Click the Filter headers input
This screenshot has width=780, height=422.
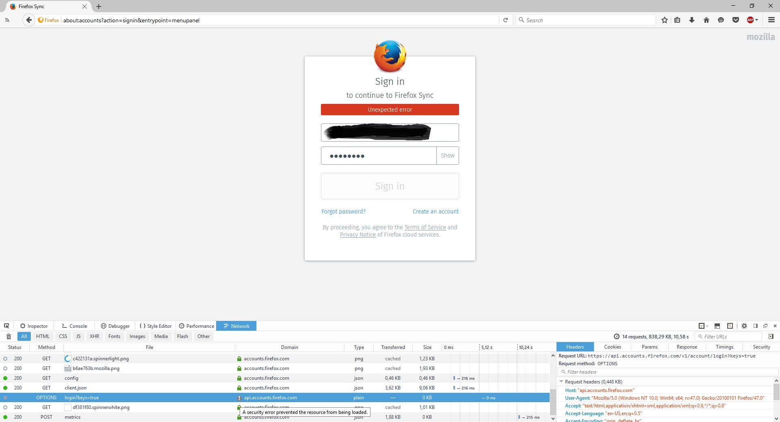click(668, 372)
